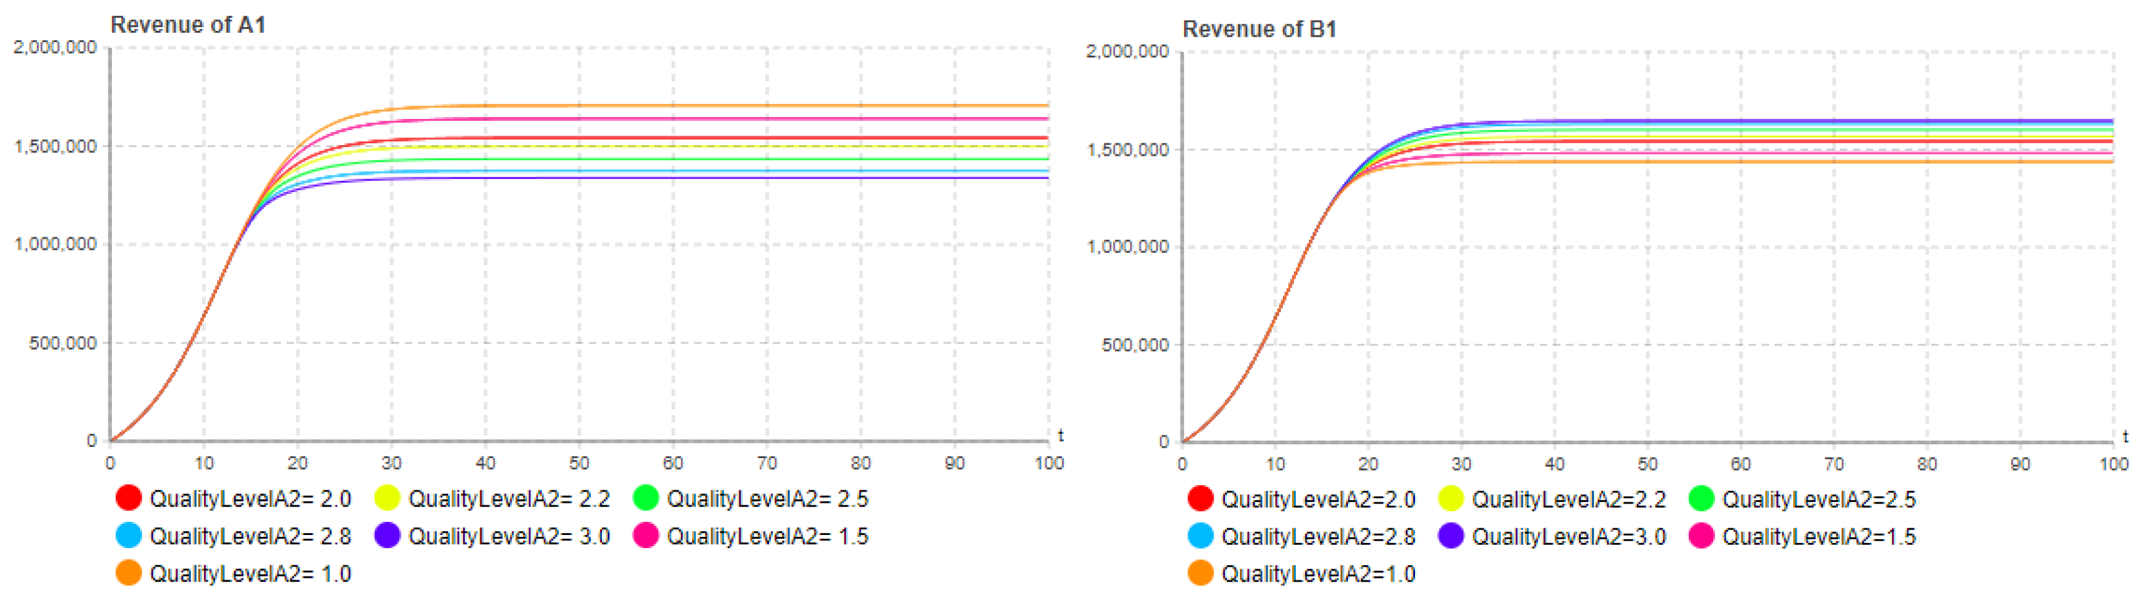Click purple 3.0 legend dot under Revenue of A1
The image size is (2140, 604).
tap(387, 535)
